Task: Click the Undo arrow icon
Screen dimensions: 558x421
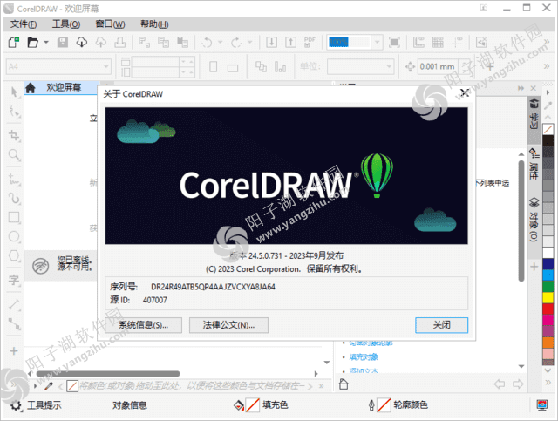Action: (208, 43)
